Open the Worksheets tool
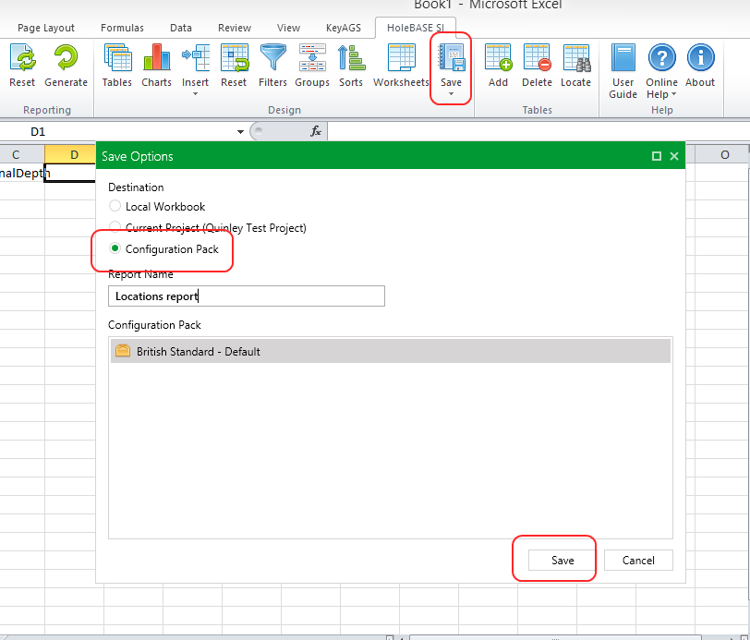The image size is (750, 640). [x=401, y=57]
